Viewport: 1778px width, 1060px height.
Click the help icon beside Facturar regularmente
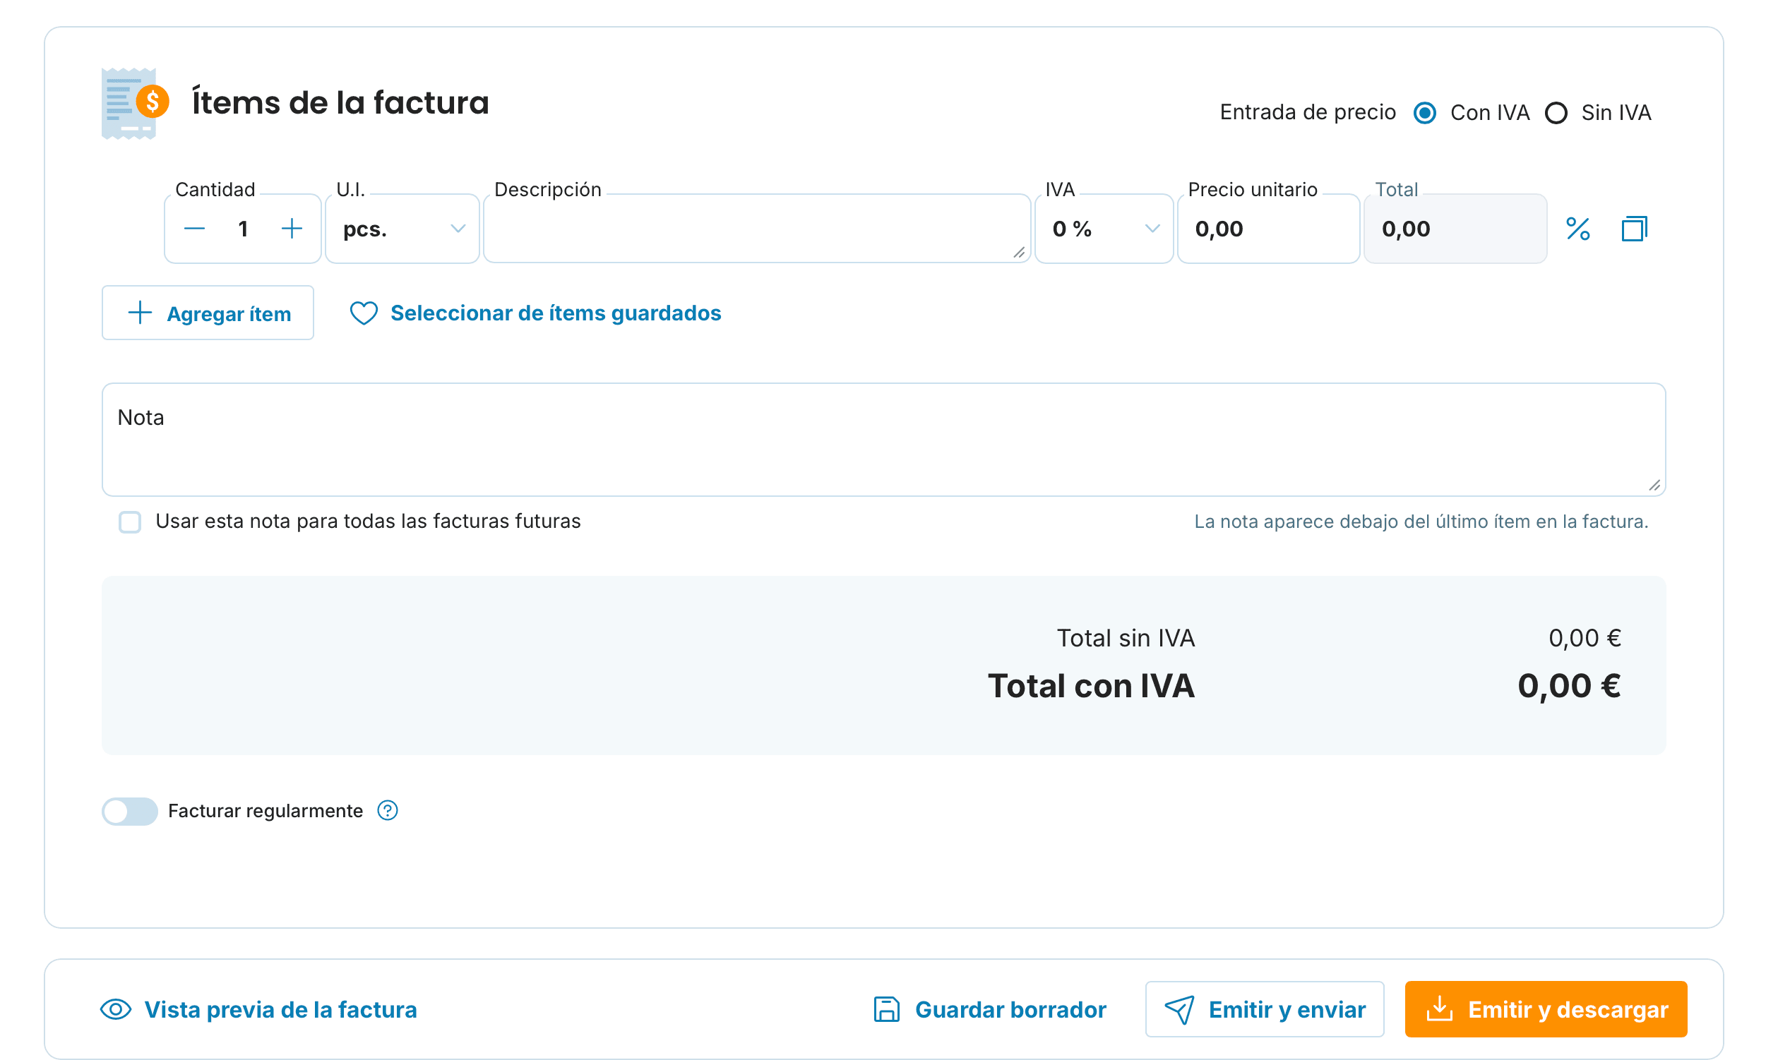pyautogui.click(x=388, y=811)
